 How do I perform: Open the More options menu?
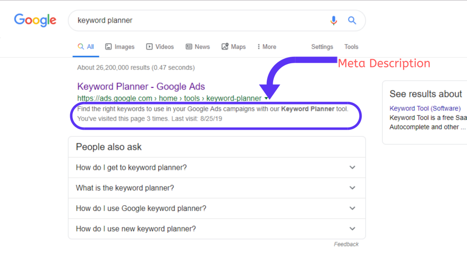[267, 47]
